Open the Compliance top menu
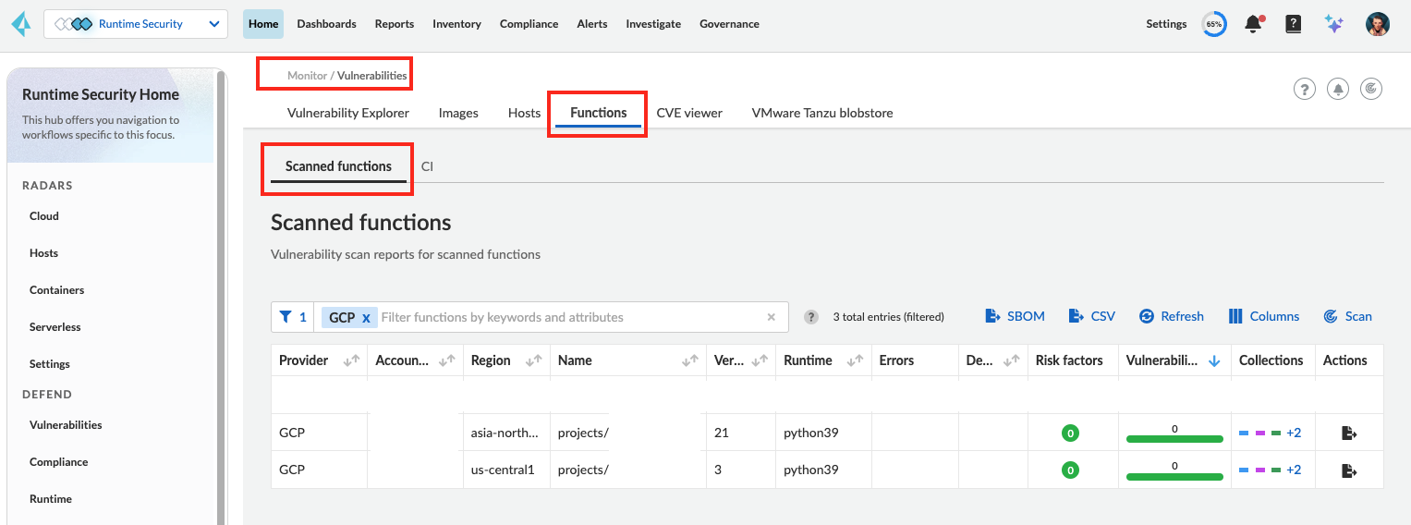This screenshot has height=525, width=1411. coord(529,24)
